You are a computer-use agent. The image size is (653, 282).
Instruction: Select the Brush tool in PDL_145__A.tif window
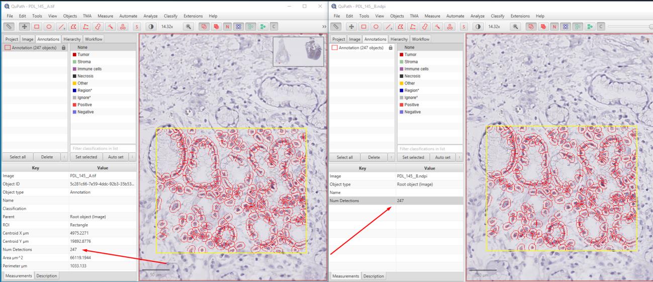pos(98,26)
